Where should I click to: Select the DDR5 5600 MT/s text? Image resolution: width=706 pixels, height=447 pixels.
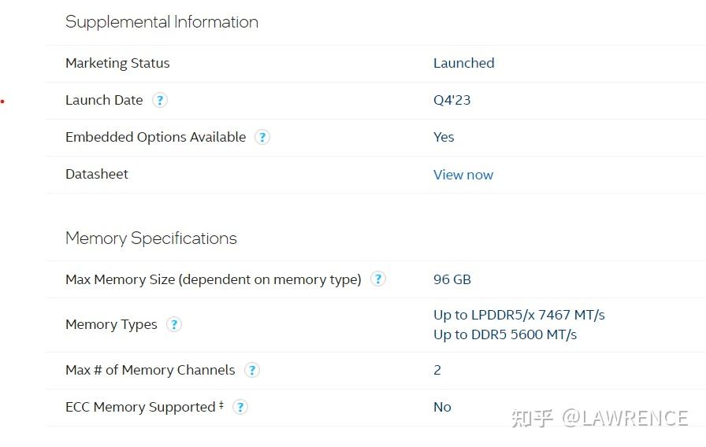pyautogui.click(x=505, y=334)
